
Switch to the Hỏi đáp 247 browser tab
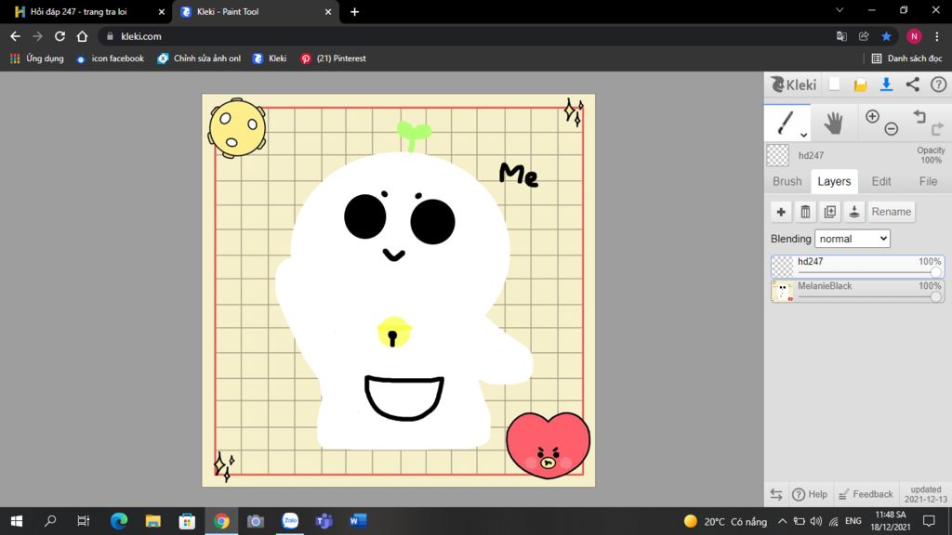pyautogui.click(x=85, y=11)
